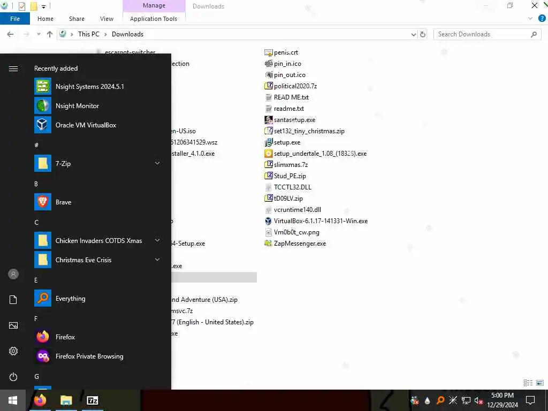Open Settings gear in Start menu
This screenshot has width=548, height=411.
[x=13, y=351]
